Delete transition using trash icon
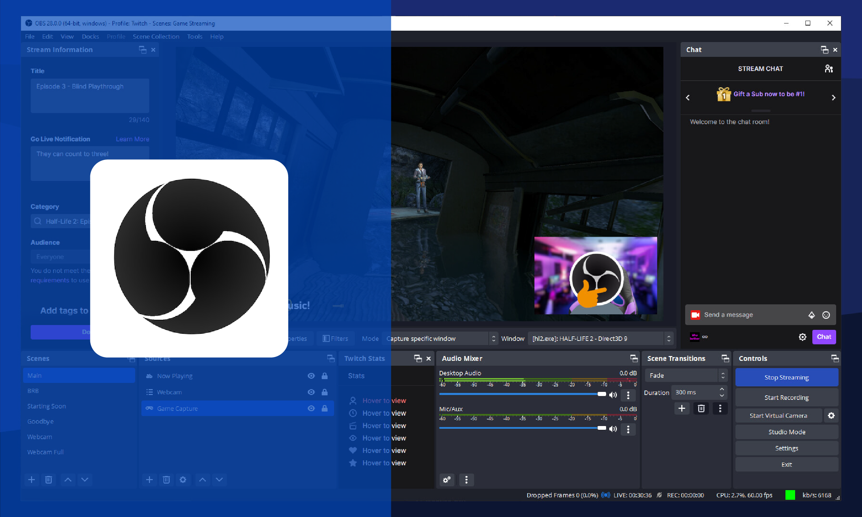This screenshot has height=517, width=862. tap(701, 408)
